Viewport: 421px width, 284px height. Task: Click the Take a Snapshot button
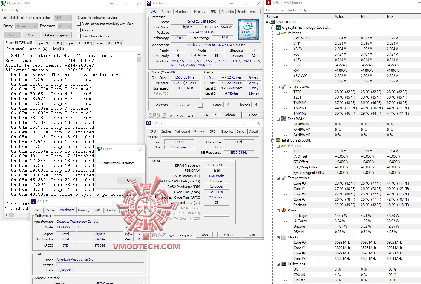[56, 35]
